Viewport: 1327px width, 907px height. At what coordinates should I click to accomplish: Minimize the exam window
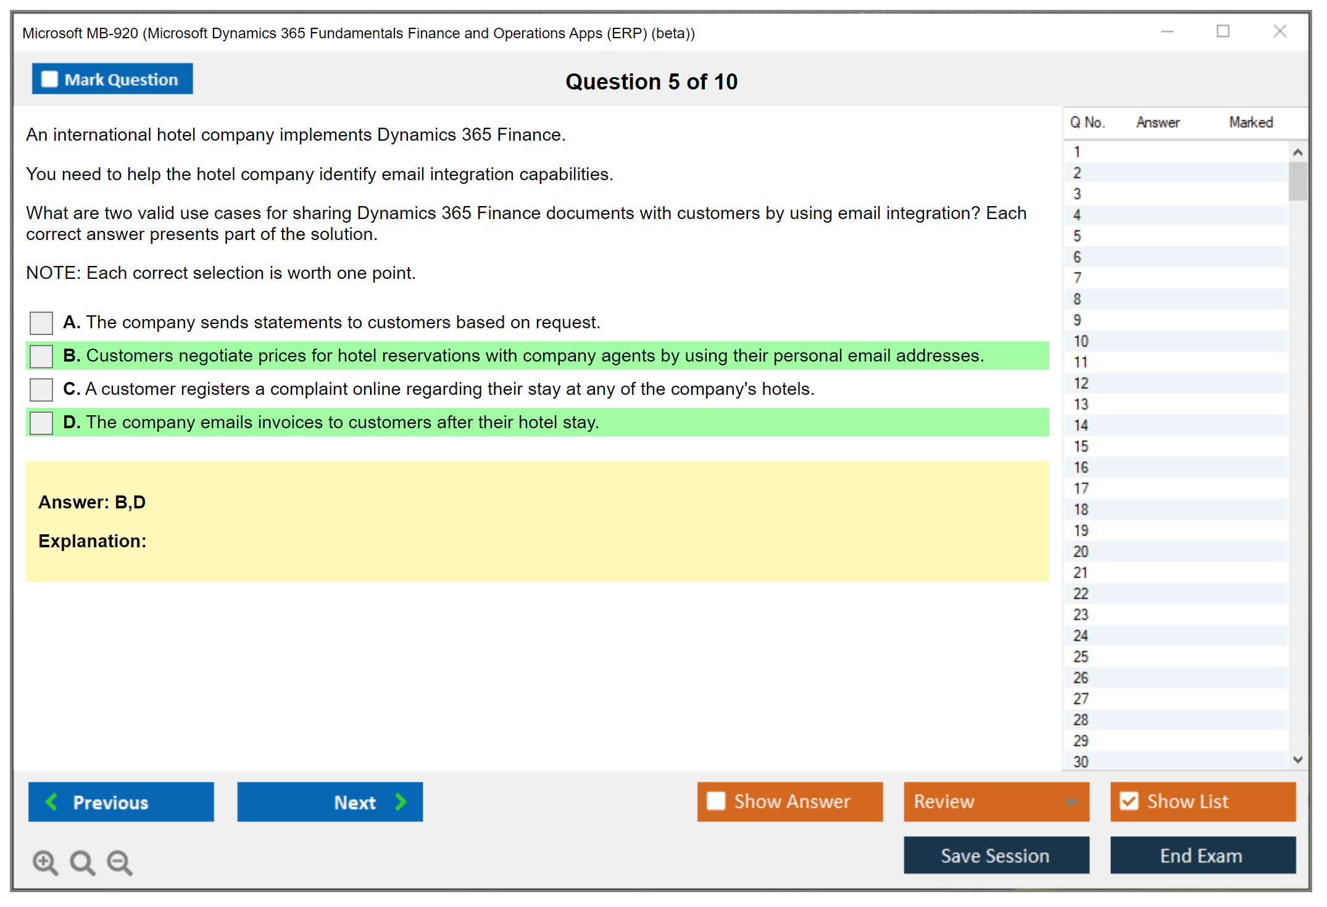(1167, 31)
